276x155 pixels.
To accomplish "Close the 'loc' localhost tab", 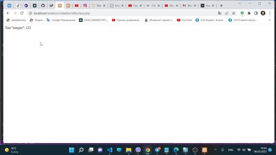I will (122, 6).
